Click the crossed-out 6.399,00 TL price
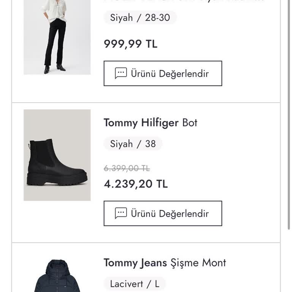Viewport: 292px width, 292px height. (x=127, y=168)
